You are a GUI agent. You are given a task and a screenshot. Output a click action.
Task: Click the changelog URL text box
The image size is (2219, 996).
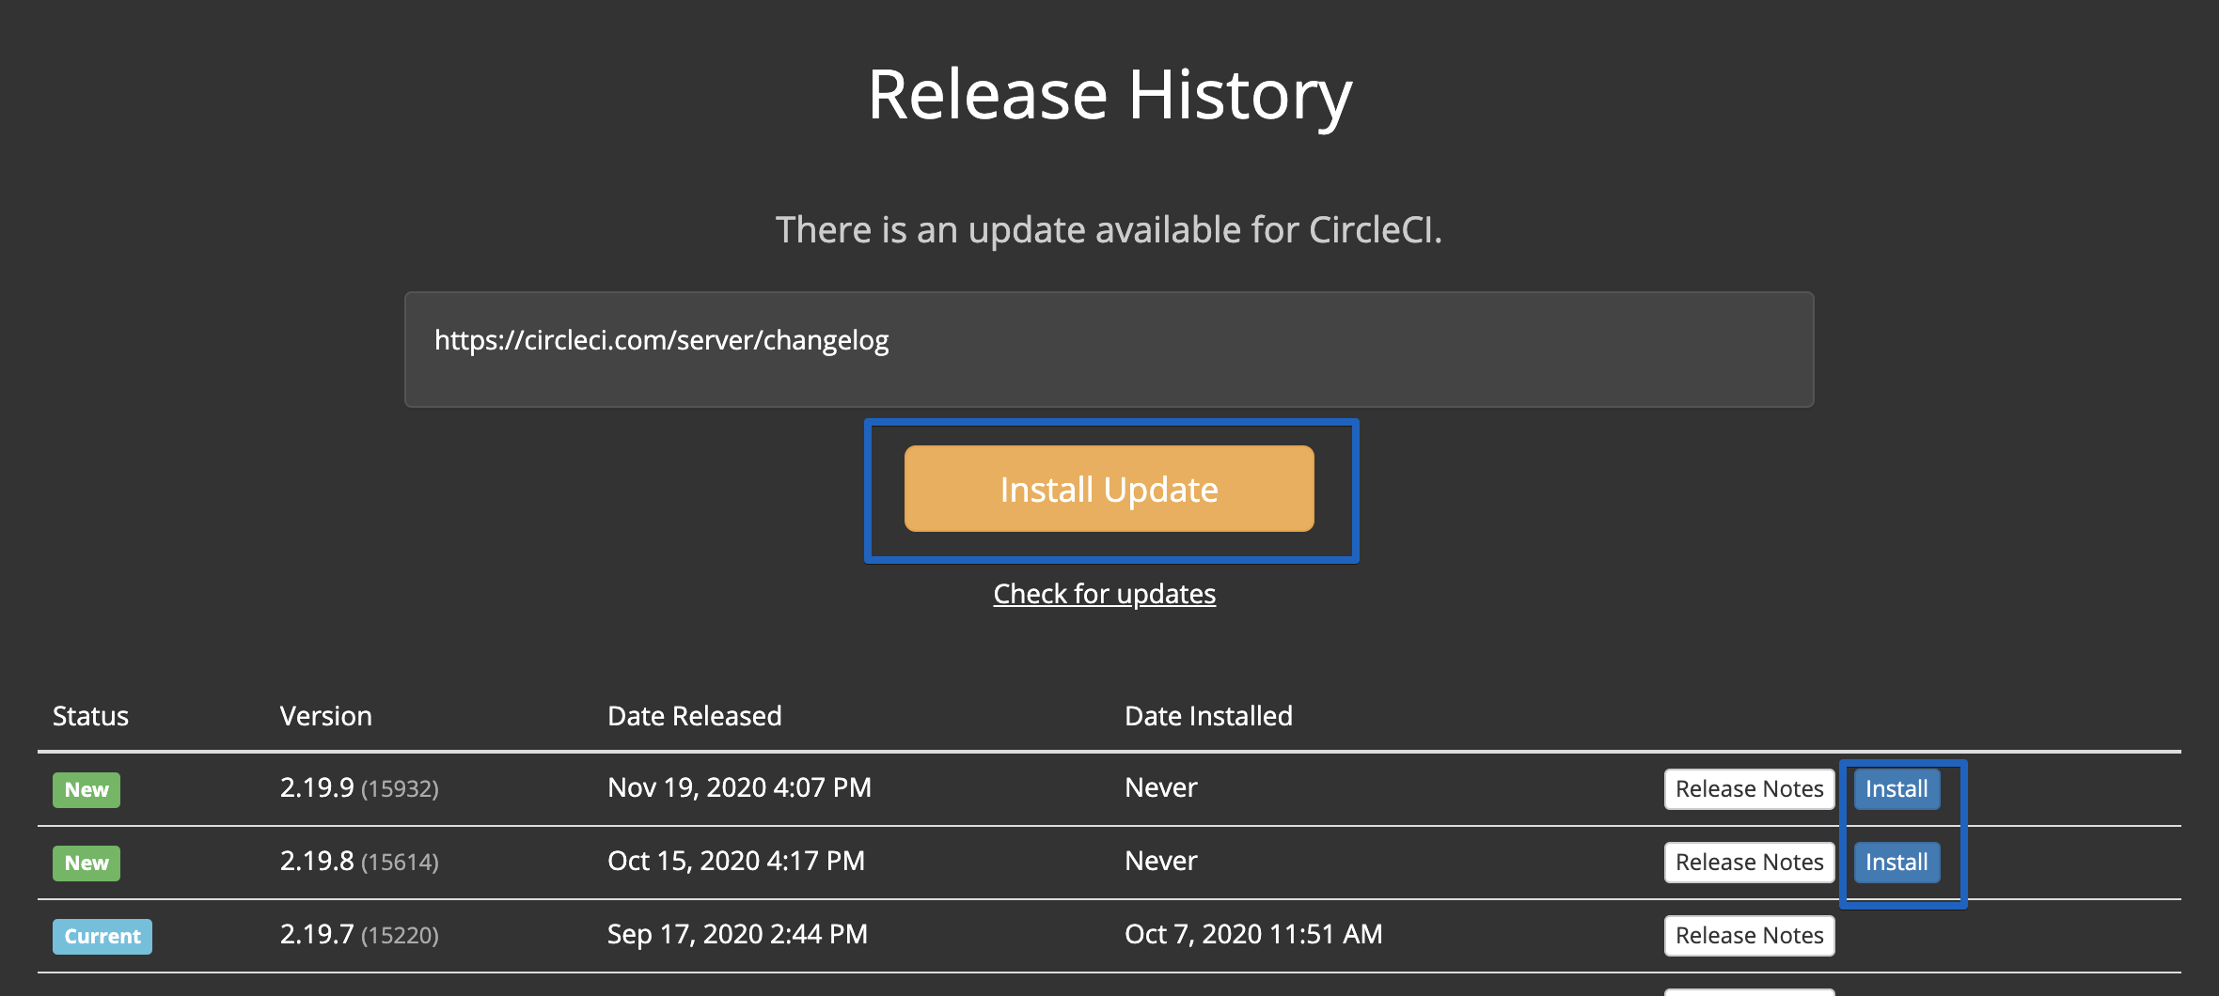click(x=1109, y=349)
